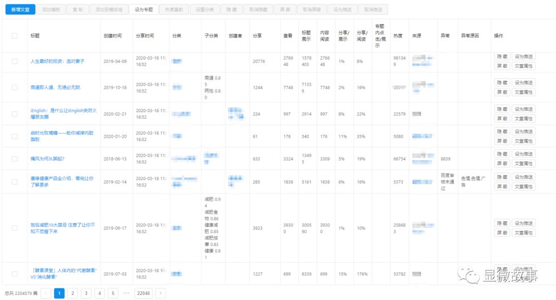Open article 商道即人道，无德必无财

(x=56, y=87)
